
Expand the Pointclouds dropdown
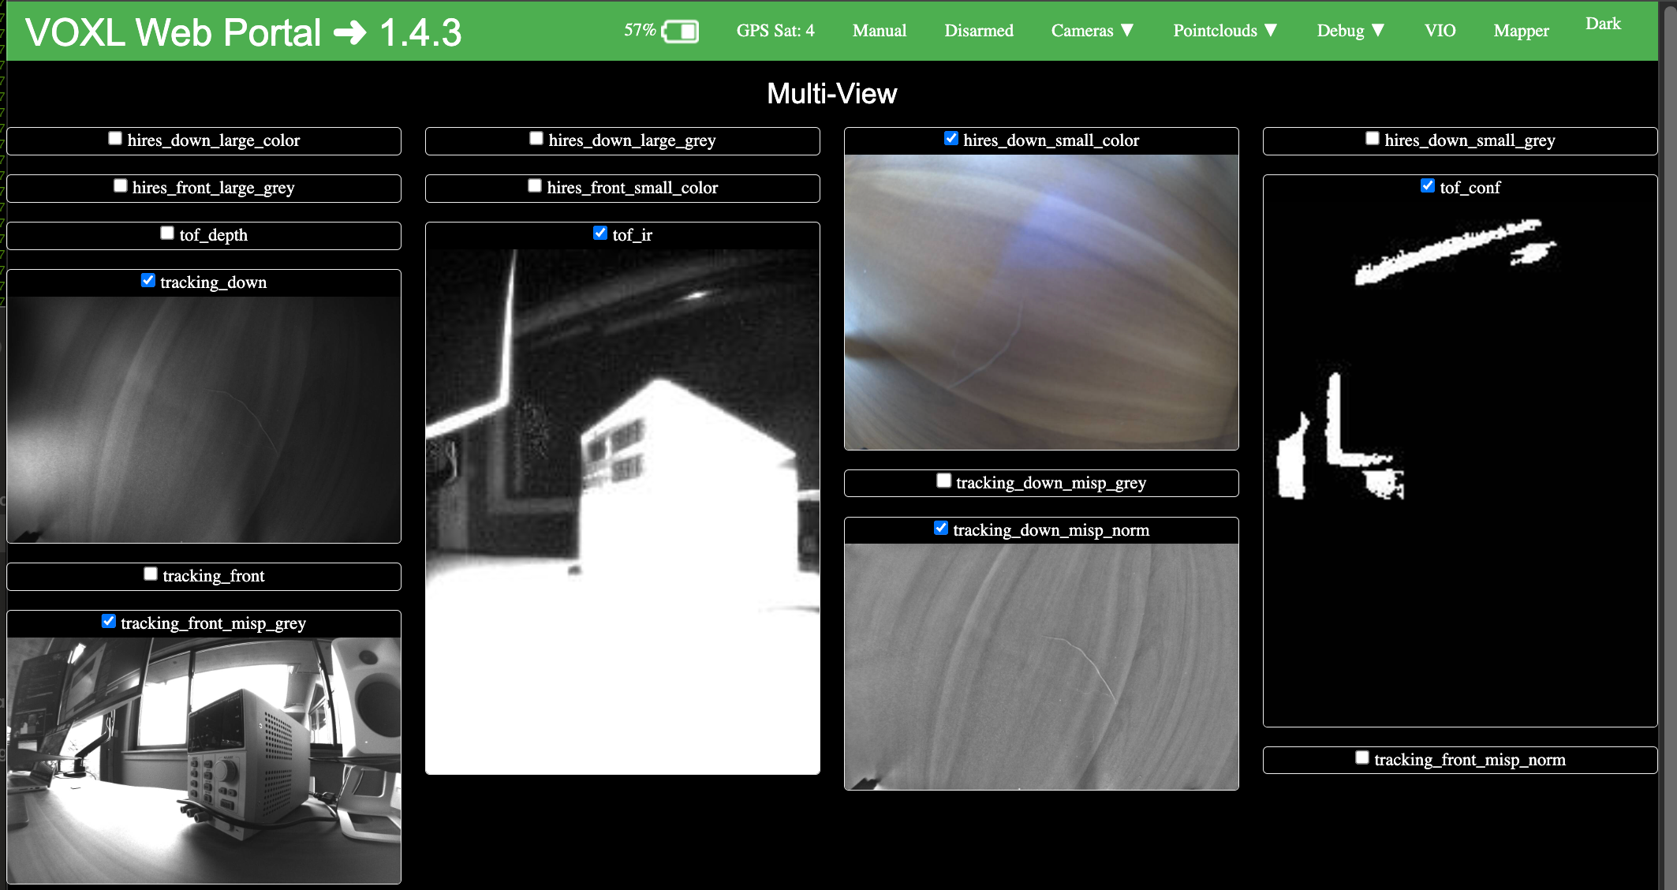[x=1225, y=31]
